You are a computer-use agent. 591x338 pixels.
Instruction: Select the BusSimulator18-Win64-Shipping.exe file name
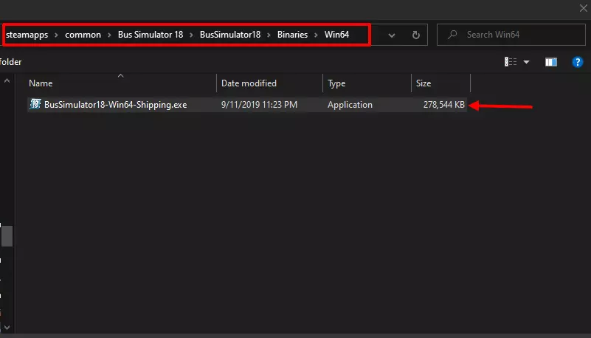click(115, 105)
